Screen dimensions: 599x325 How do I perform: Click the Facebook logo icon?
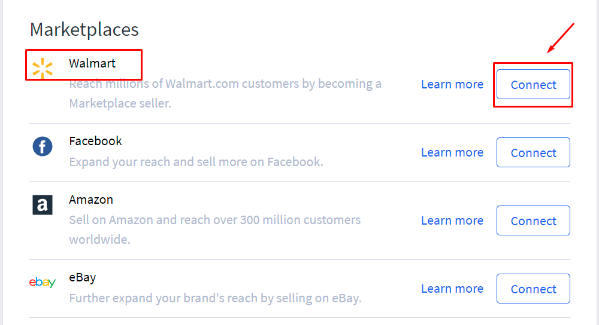[x=43, y=146]
